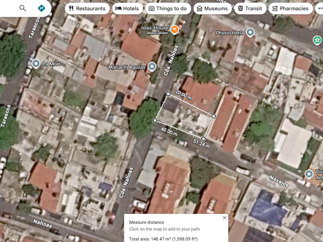Click the Total area text
The image size is (323, 242).
[x=163, y=239]
